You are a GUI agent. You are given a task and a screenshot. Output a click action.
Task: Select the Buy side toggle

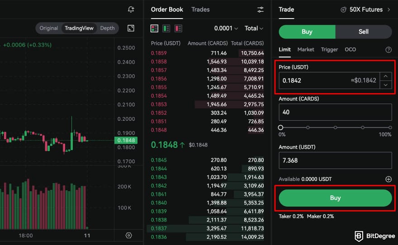coord(307,32)
